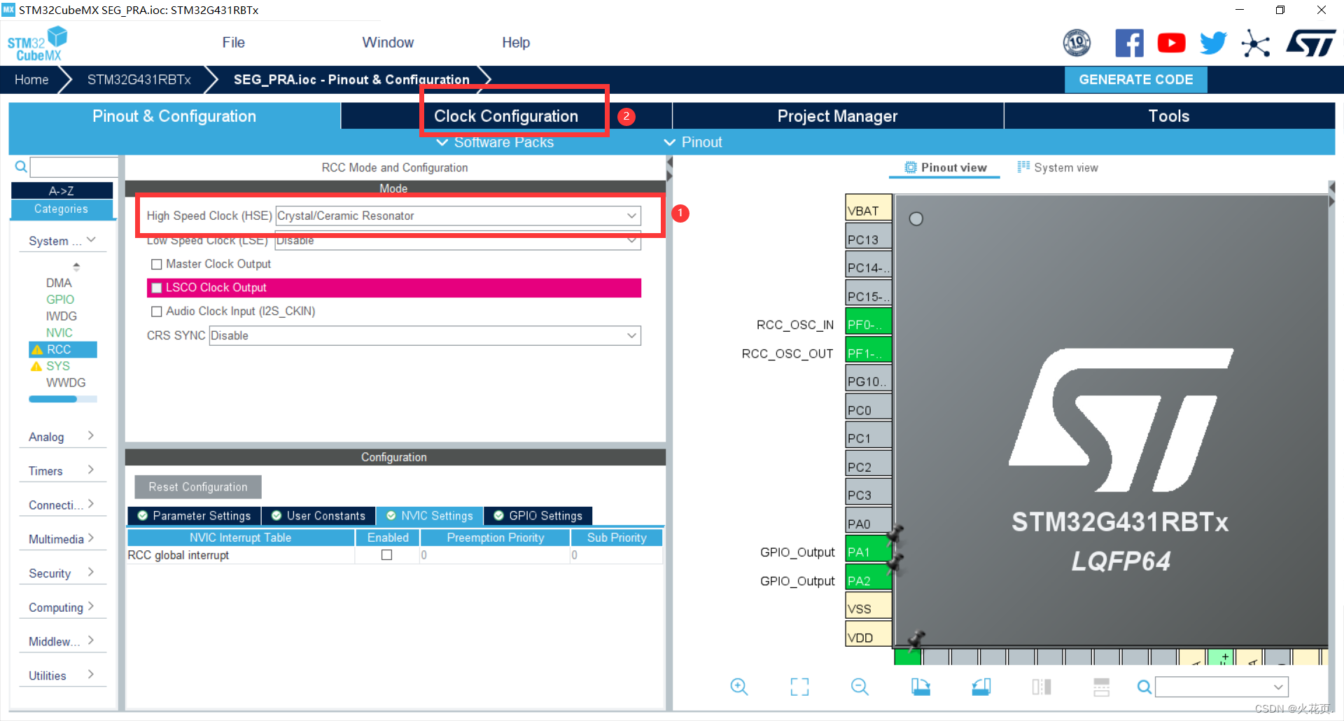Open Parameter Settings tab
This screenshot has height=721, width=1344.
(x=194, y=516)
